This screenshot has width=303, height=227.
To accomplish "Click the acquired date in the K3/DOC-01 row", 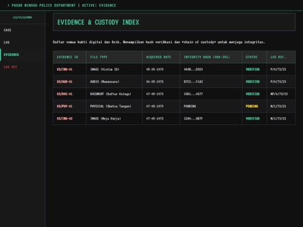I will 155,94.
